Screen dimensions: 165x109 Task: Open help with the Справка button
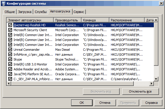[152, 103]
